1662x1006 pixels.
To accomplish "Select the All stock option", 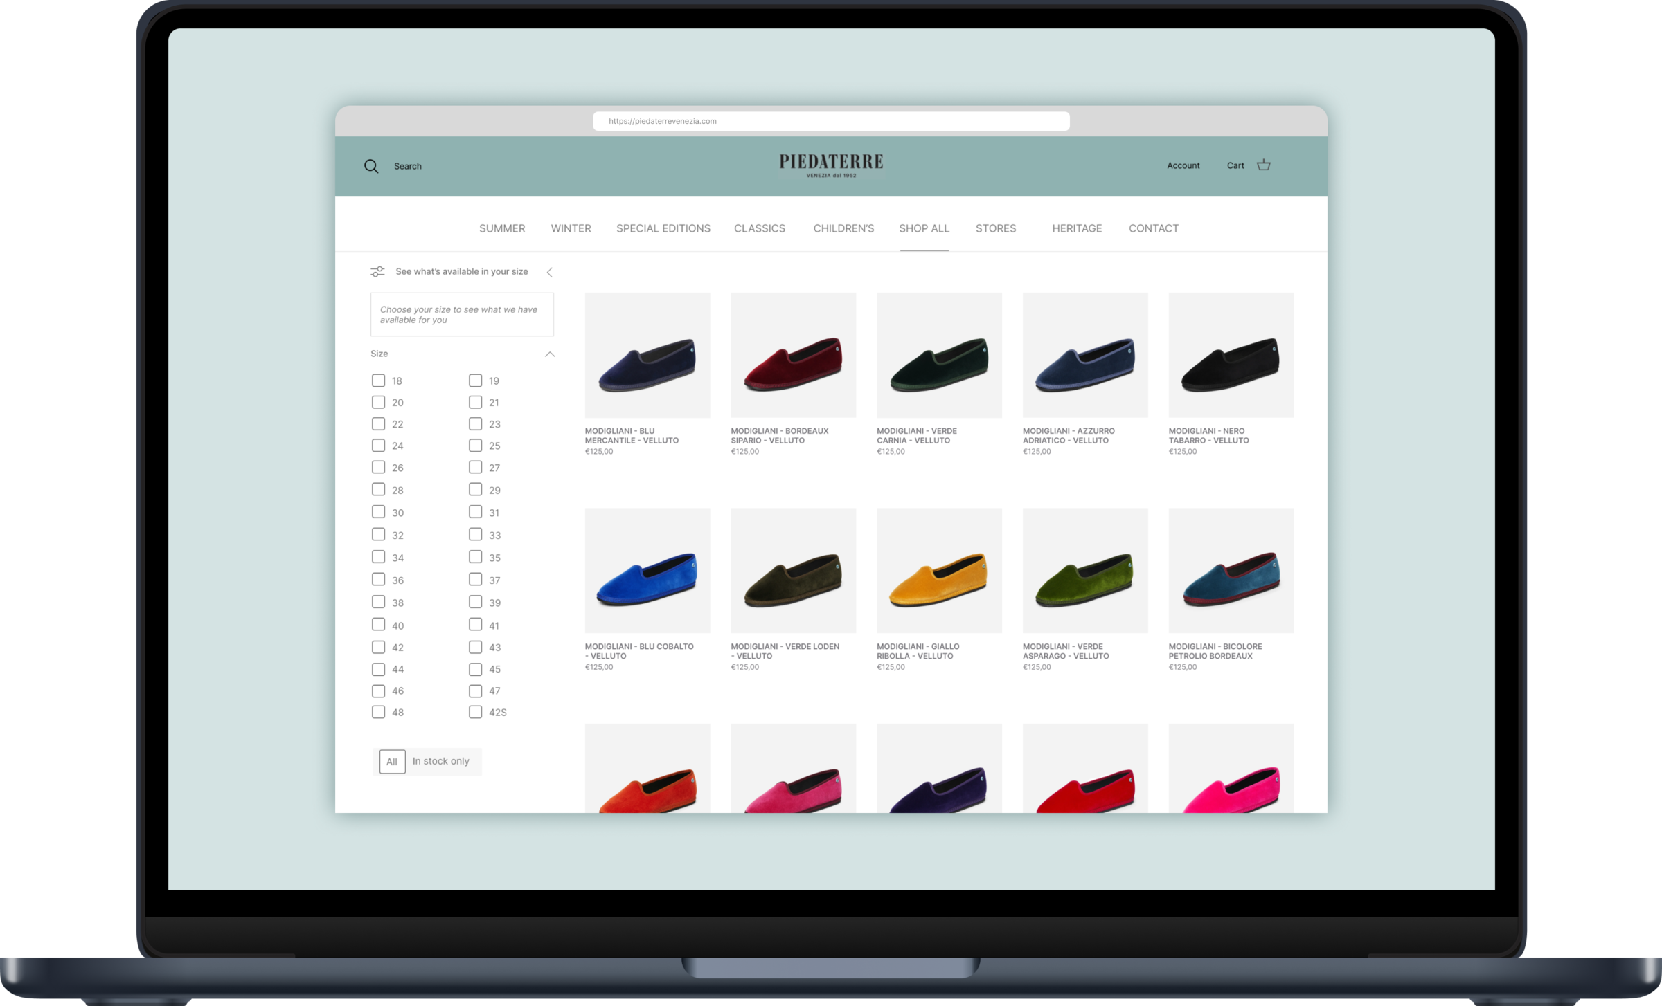I will click(x=392, y=762).
